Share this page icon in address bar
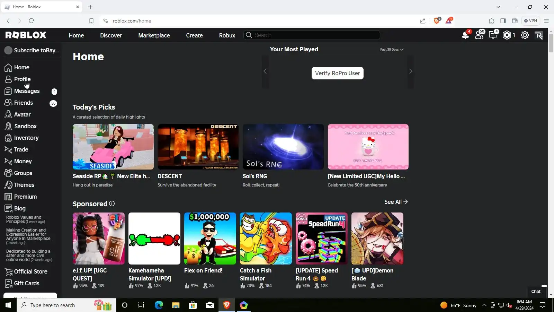Image resolution: width=554 pixels, height=312 pixels. pos(423,21)
